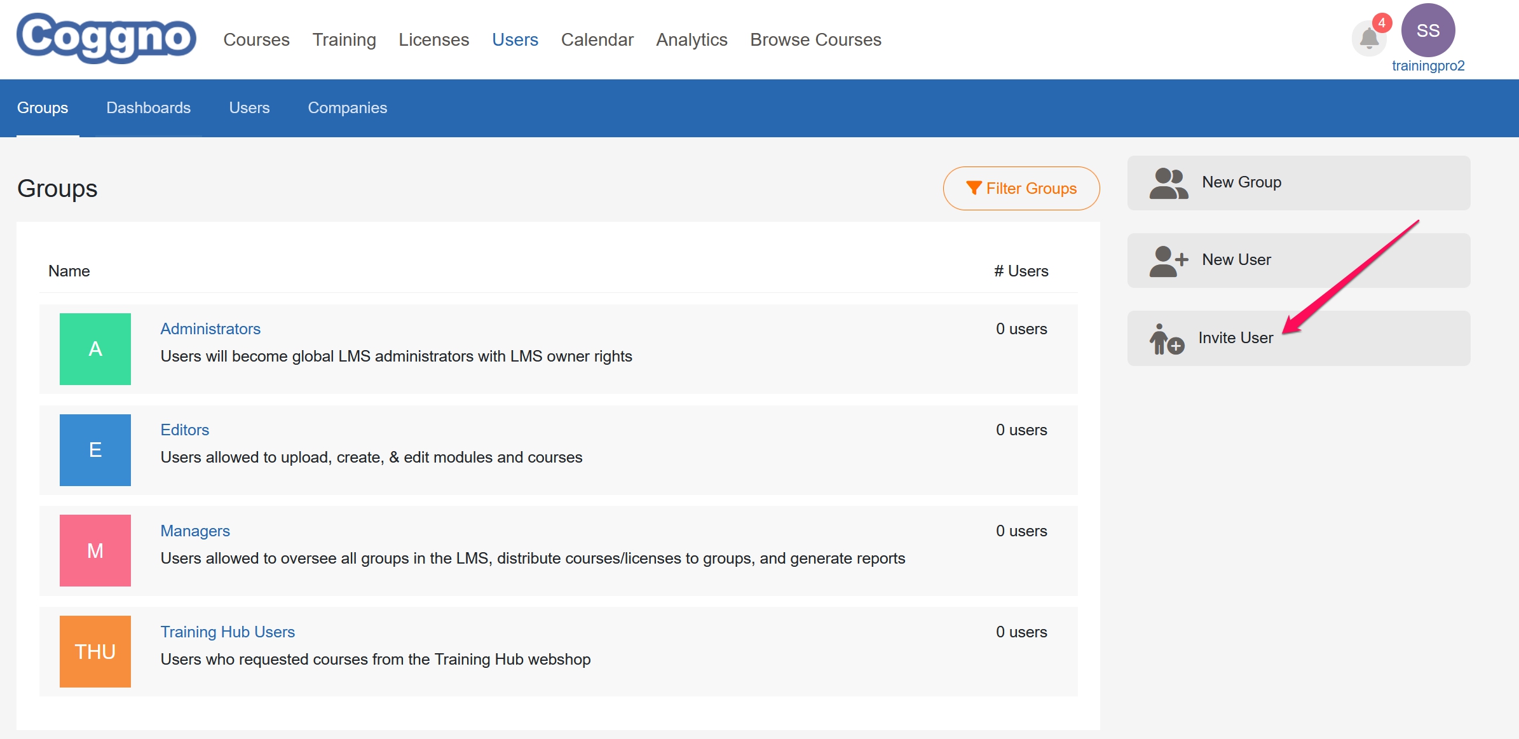Open the Calendar page

point(597,39)
